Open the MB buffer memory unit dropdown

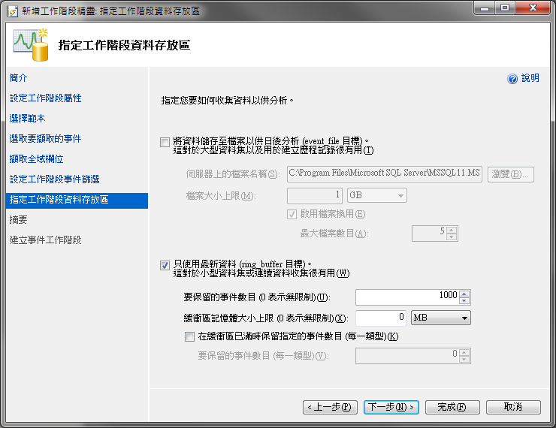441,318
